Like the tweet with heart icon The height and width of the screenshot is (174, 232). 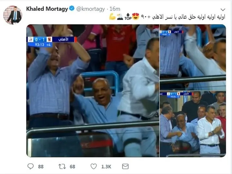coord(93,166)
